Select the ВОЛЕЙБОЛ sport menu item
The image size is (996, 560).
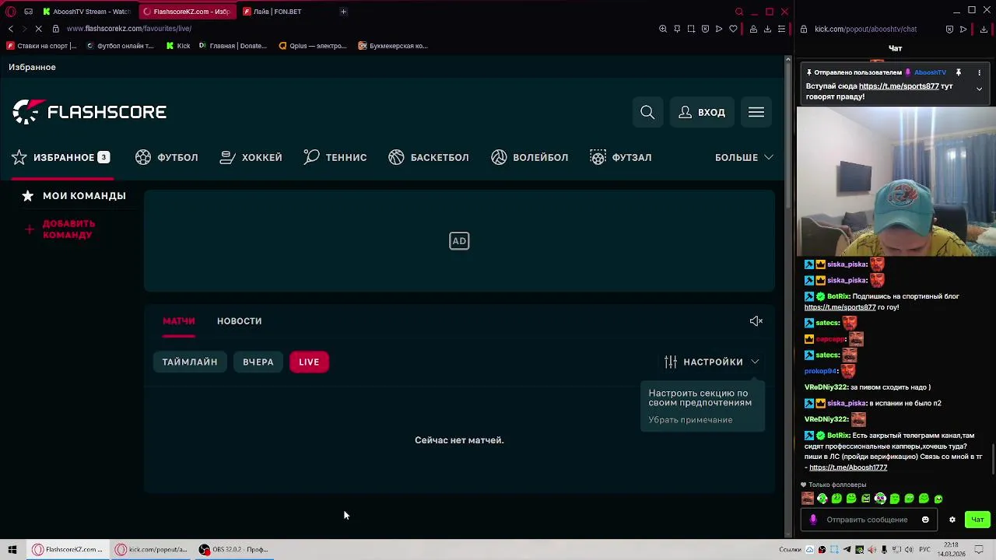click(530, 157)
